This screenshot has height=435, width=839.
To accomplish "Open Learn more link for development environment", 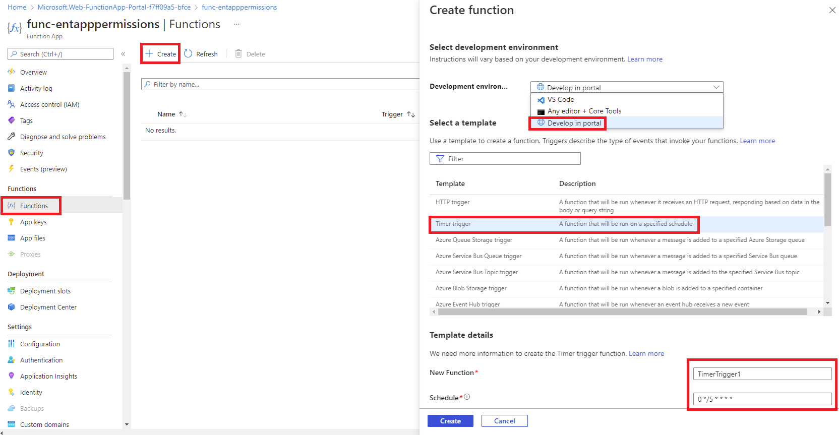I will coord(645,59).
